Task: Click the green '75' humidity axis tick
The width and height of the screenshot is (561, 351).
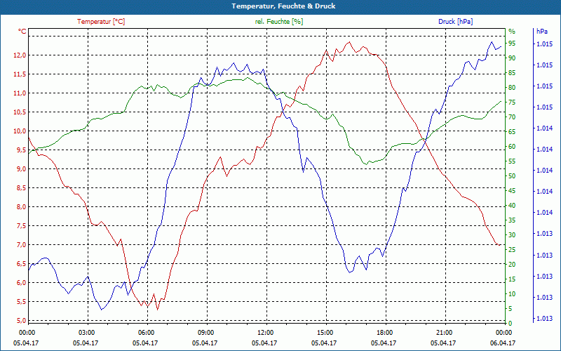Action: click(512, 102)
